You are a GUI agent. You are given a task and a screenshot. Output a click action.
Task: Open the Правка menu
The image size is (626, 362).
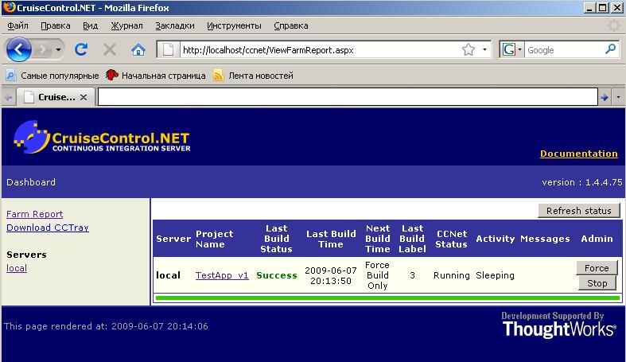point(56,26)
